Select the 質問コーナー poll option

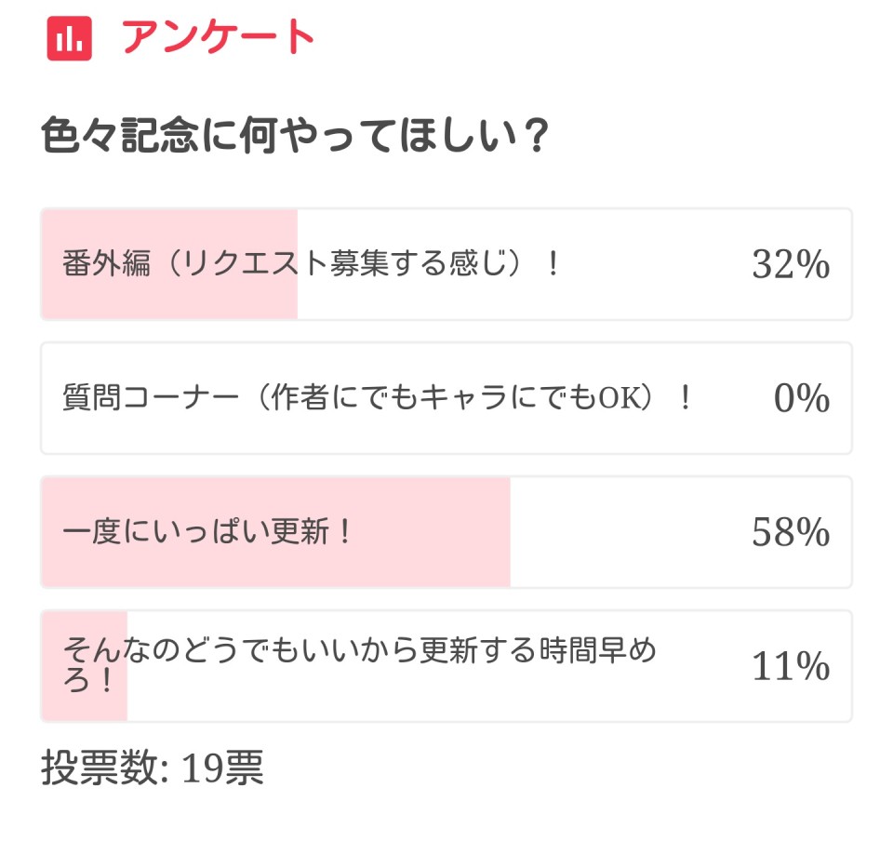pyautogui.click(x=378, y=399)
